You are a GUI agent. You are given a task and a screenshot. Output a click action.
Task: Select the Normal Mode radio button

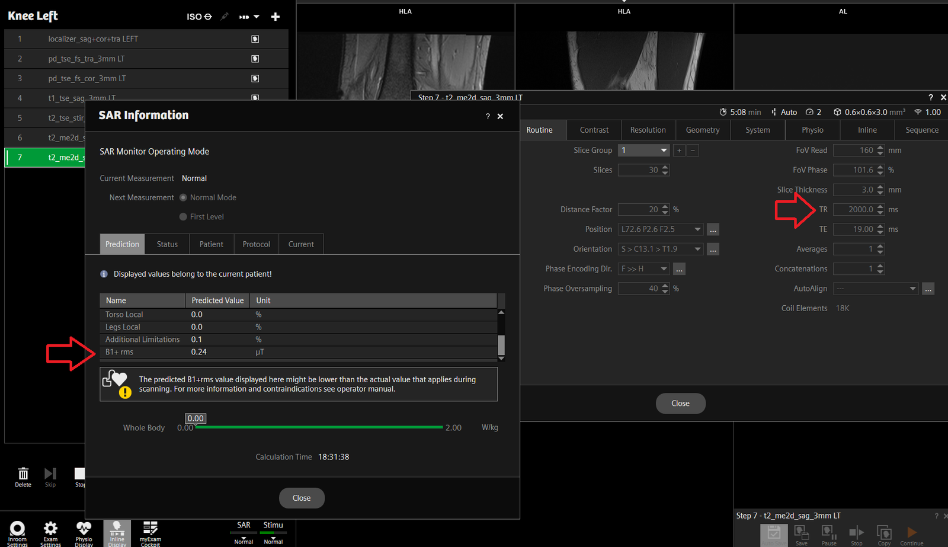coord(184,197)
